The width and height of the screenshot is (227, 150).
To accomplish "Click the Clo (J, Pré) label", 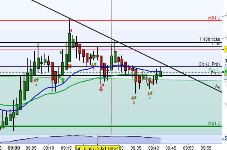I will [209, 64].
